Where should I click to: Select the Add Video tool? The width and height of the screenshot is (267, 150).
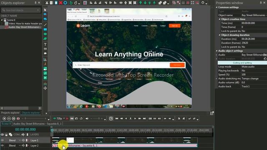pyautogui.click(x=45, y=78)
